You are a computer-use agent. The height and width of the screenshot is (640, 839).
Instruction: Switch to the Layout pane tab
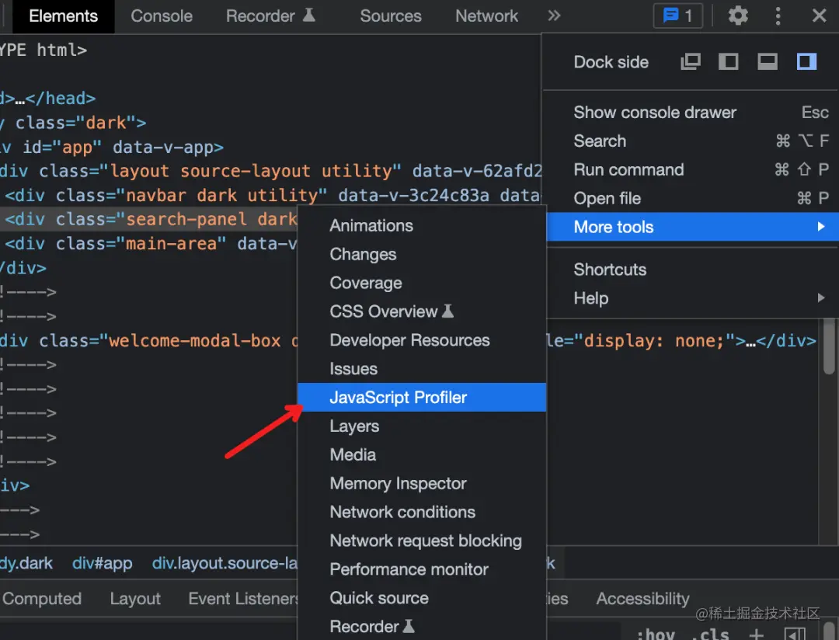pos(135,598)
